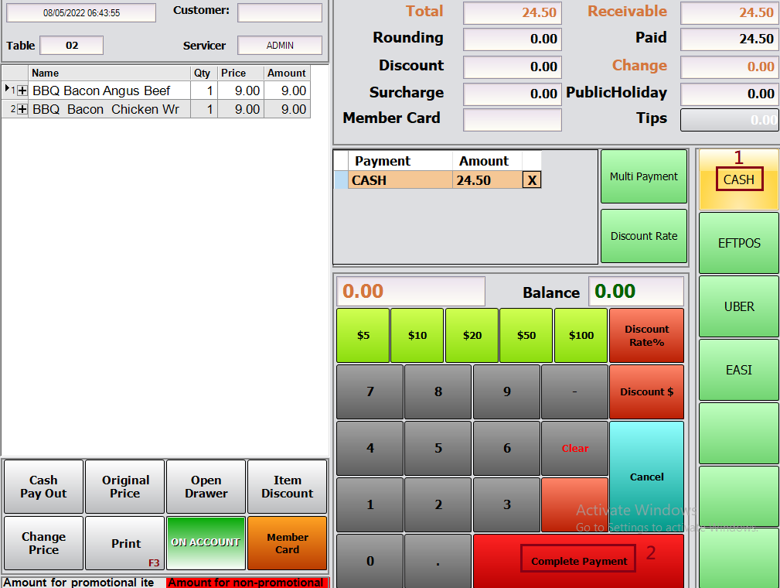Click the Rounding amount field
The image size is (780, 588).
(513, 39)
